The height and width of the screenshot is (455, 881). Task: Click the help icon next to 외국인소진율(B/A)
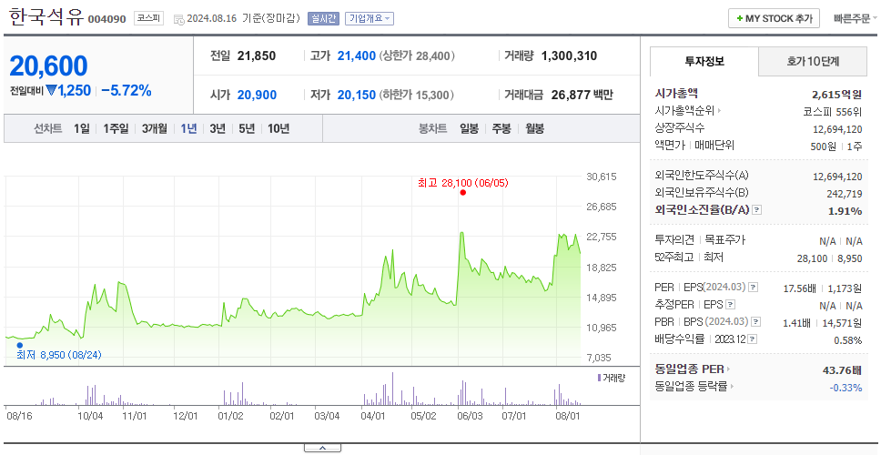pyautogui.click(x=757, y=210)
